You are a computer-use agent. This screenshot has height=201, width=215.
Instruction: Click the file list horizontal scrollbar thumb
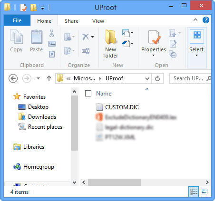tap(114, 182)
